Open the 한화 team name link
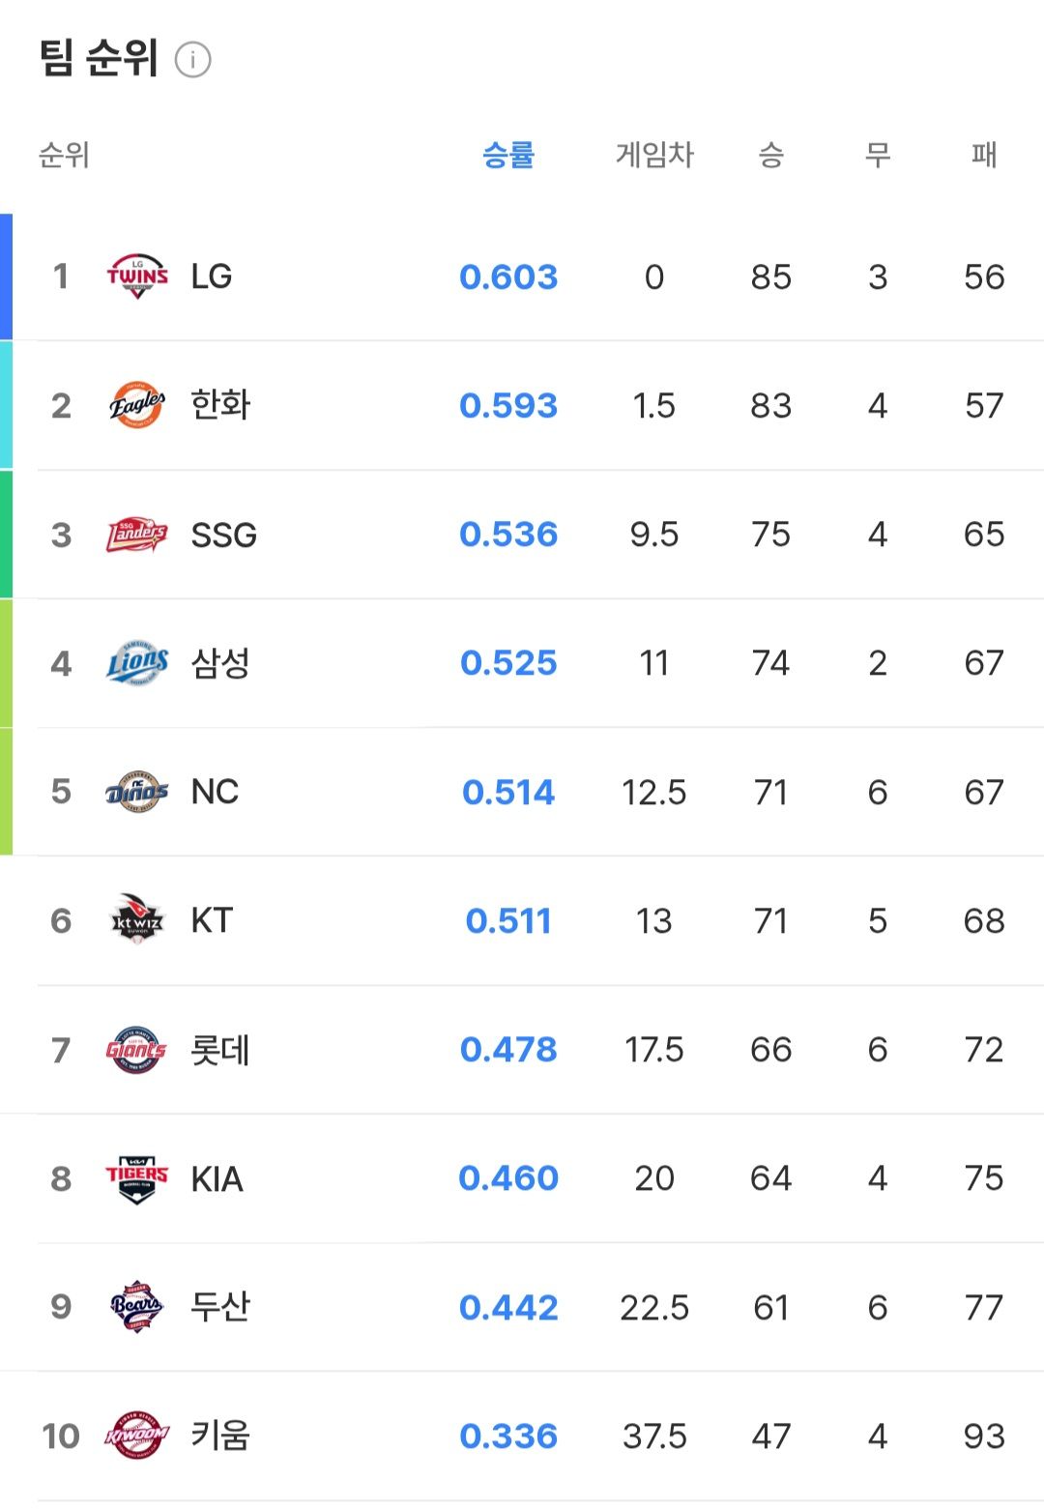 (x=220, y=405)
